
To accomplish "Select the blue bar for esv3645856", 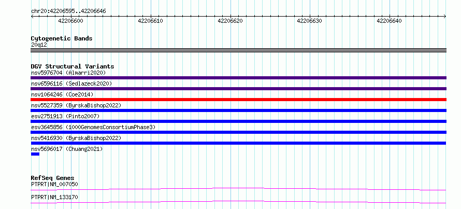I will 238,132.
